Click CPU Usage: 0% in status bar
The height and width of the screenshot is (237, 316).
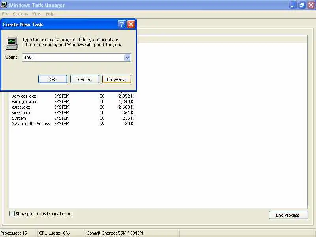[x=55, y=233]
